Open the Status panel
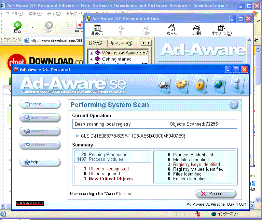 (40, 104)
